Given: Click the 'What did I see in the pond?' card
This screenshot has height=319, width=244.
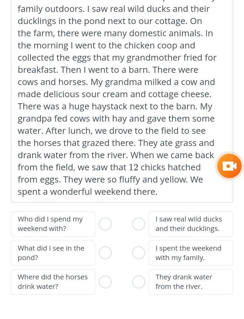Looking at the screenshot, I should (53, 253).
